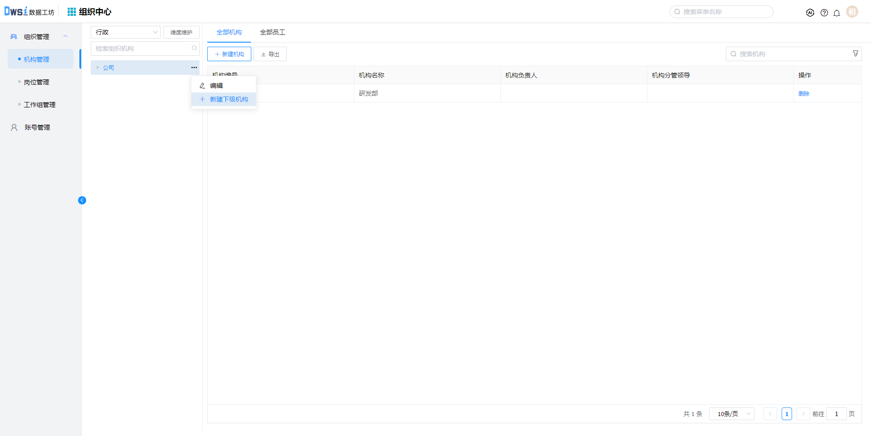Expand the 公司 tree node arrow
The height and width of the screenshot is (436, 871).
tap(98, 68)
